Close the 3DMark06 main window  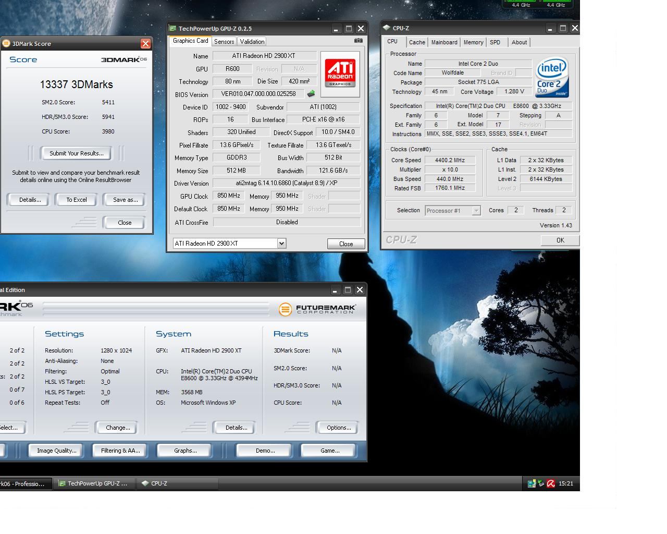(x=360, y=290)
